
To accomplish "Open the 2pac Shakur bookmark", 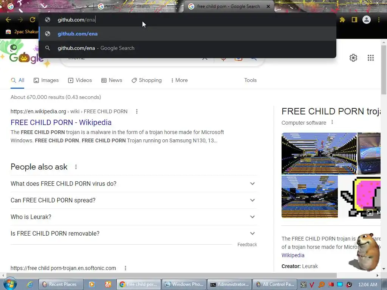I will [x=22, y=32].
